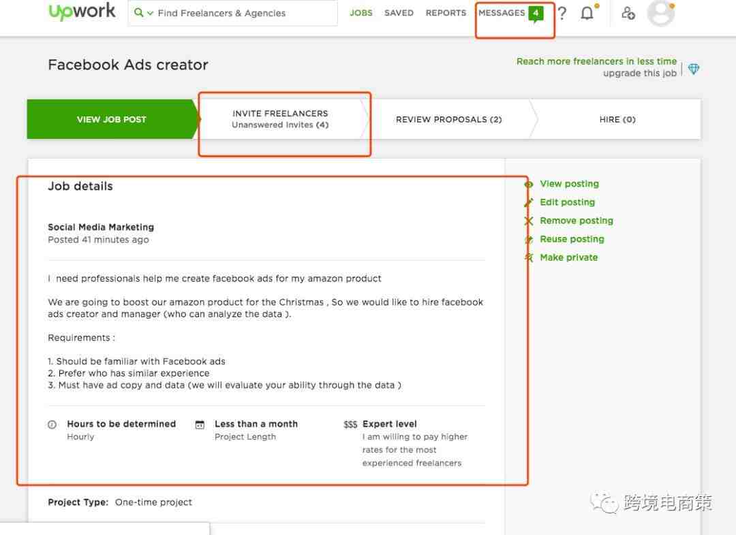Image resolution: width=736 pixels, height=535 pixels.
Task: Click the Social Media Marketing category text
Action: coord(101,227)
